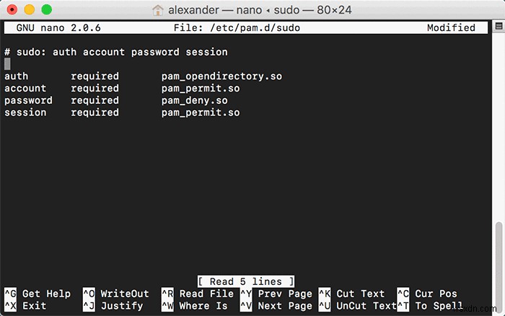Image resolution: width=505 pixels, height=316 pixels.
Task: Close the terminal window with red button
Action: 12,10
